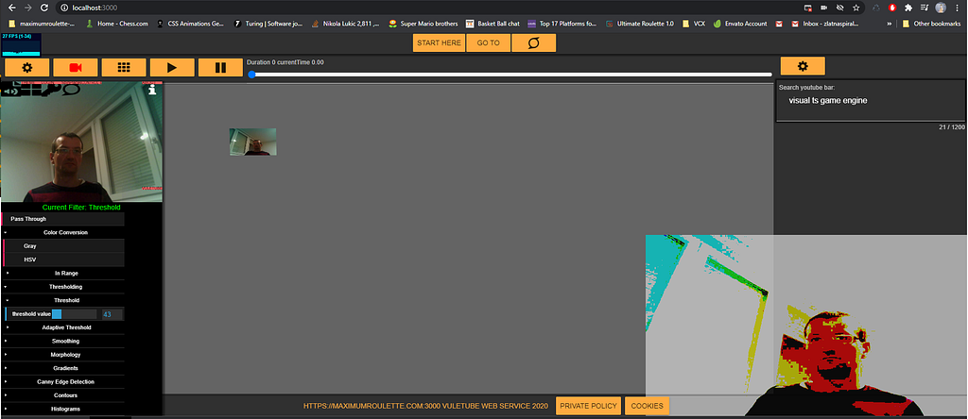Image resolution: width=968 pixels, height=419 pixels.
Task: Click the camera permission icon in address bar
Action: [824, 8]
